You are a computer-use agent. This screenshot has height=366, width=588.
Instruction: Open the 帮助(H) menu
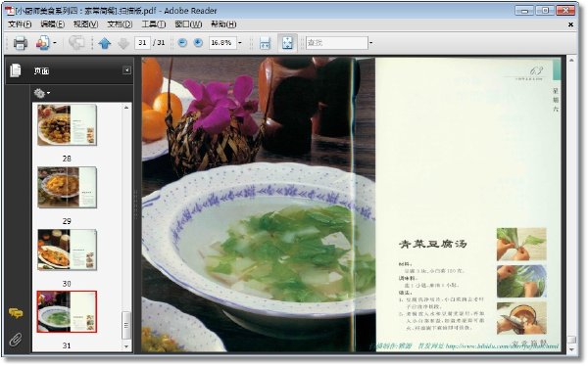(223, 24)
